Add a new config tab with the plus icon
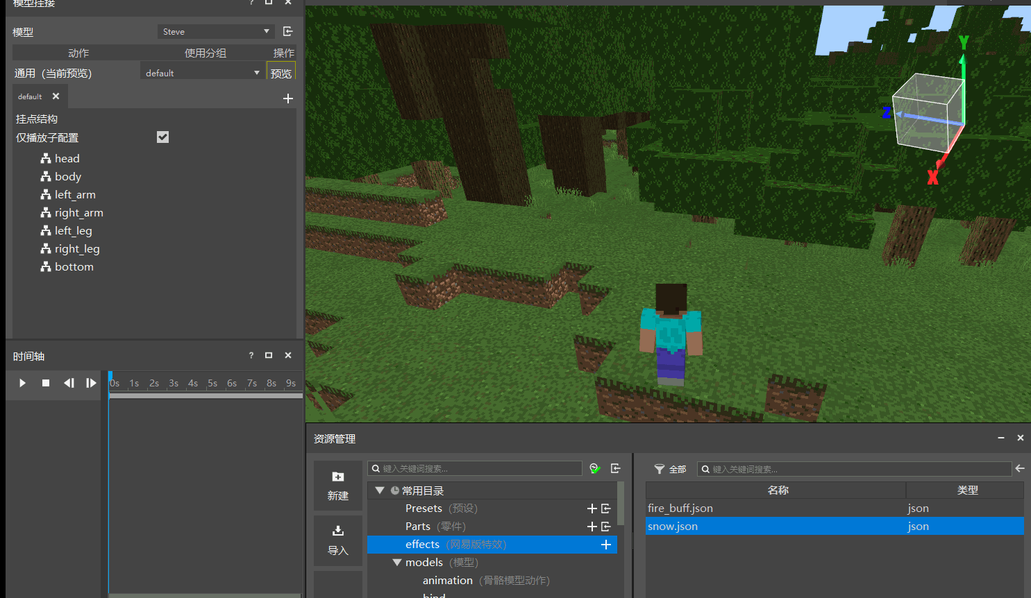Image resolution: width=1031 pixels, height=598 pixels. [288, 99]
